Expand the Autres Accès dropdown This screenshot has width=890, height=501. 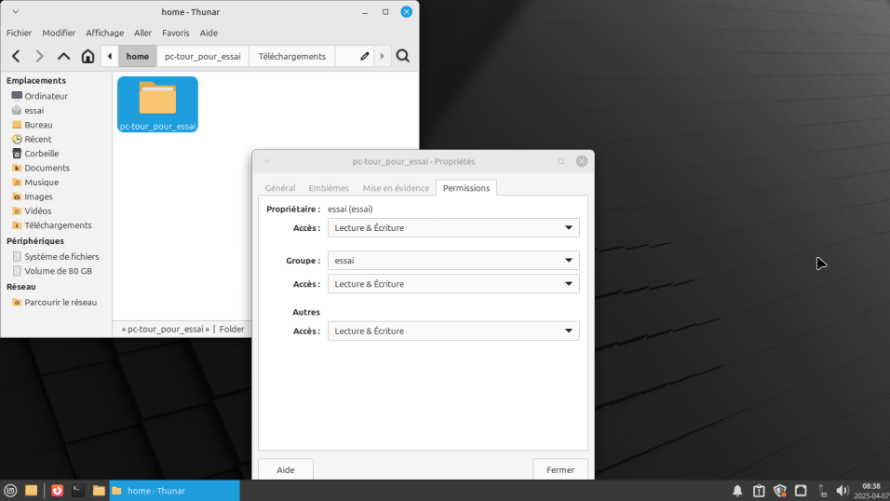[x=453, y=332]
